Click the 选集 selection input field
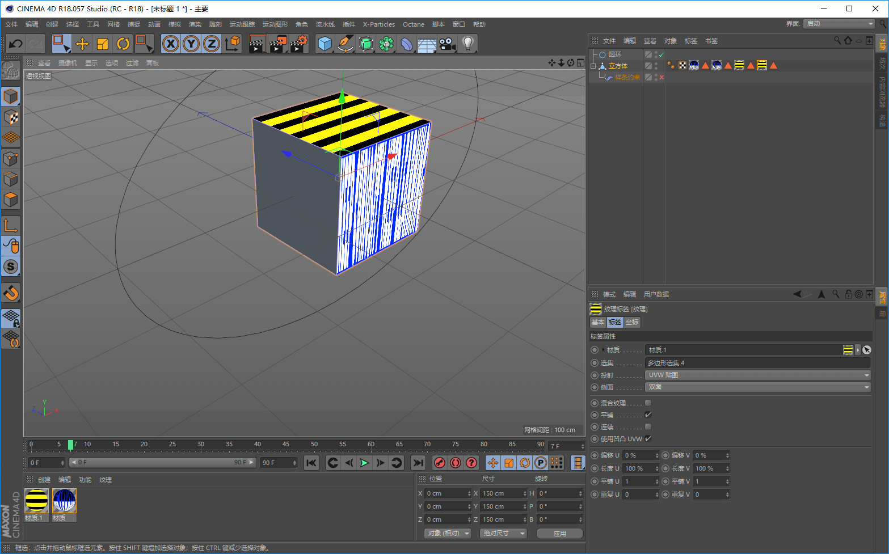889x554 pixels. point(758,363)
